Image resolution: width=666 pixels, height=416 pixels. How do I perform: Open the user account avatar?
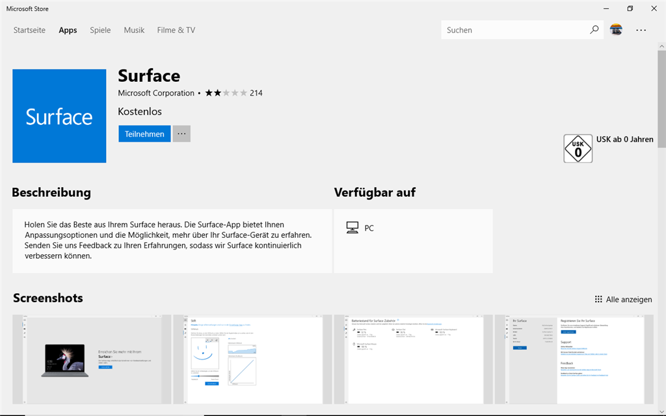[616, 30]
